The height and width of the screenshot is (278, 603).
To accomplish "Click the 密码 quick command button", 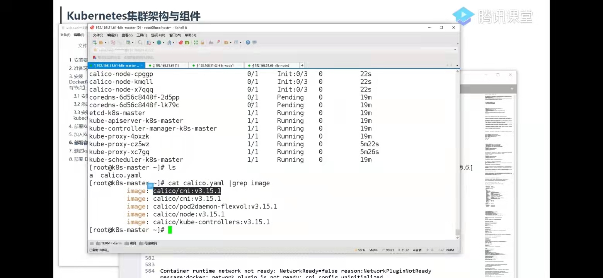I will coord(130,243).
